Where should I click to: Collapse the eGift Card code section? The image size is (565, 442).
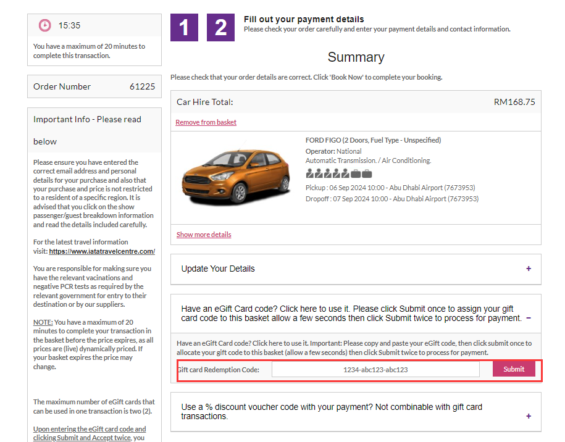528,318
